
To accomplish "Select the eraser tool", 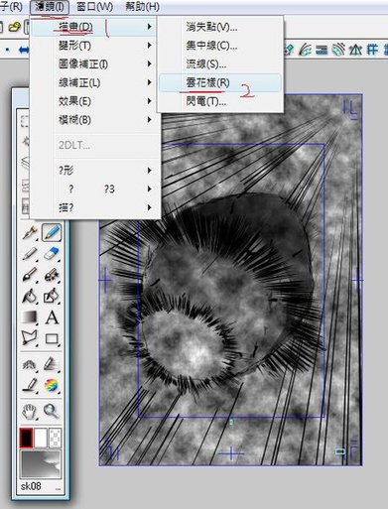I will click(52, 254).
